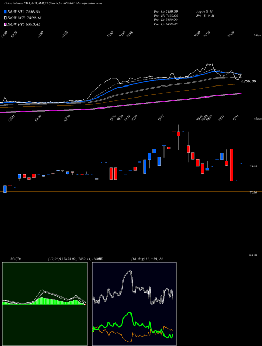Click inside the dark blue ADX panel
The image size is (262, 346).
point(134,304)
